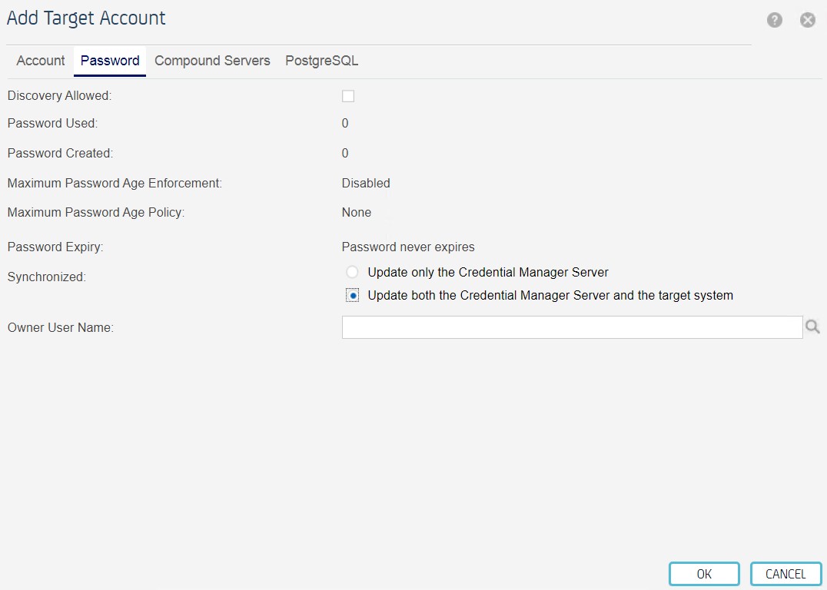
Task: Select Update both server and target system
Action: tap(352, 295)
